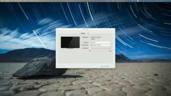Switch to the Display tab
The width and height of the screenshot is (171, 96).
pos(83,33)
